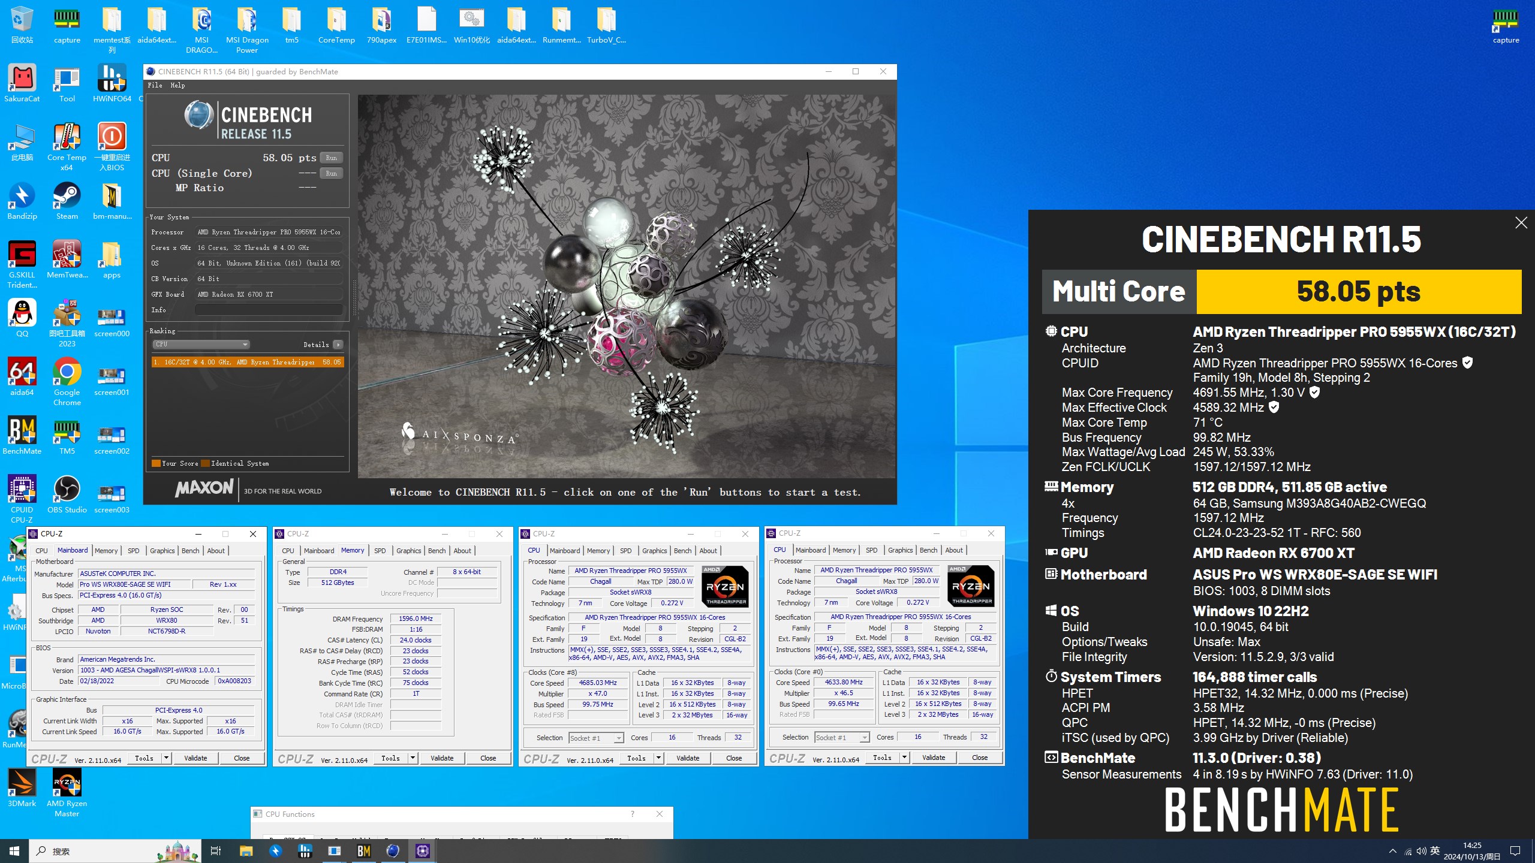Open Socket #1 selection in Core #0 CPU-Z
This screenshot has height=863, width=1535.
click(x=842, y=737)
